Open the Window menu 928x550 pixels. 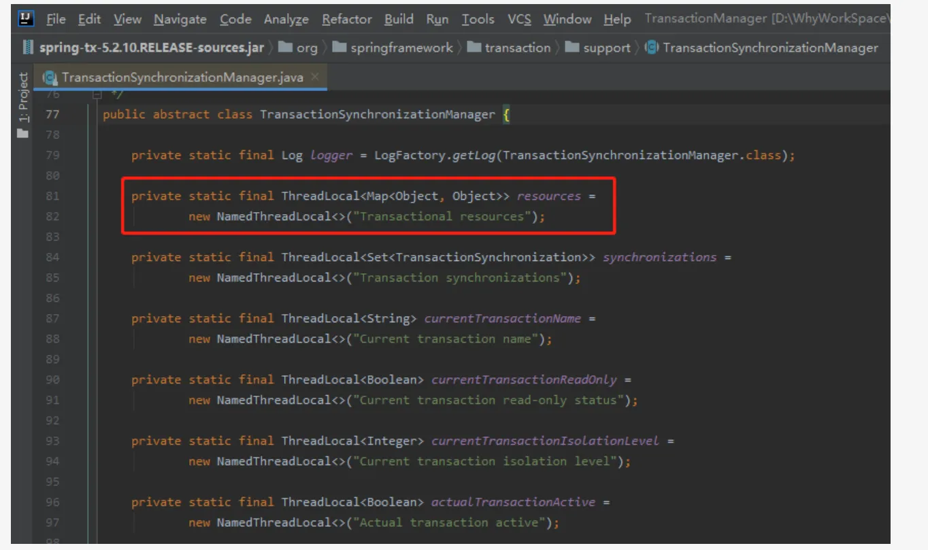(x=567, y=20)
